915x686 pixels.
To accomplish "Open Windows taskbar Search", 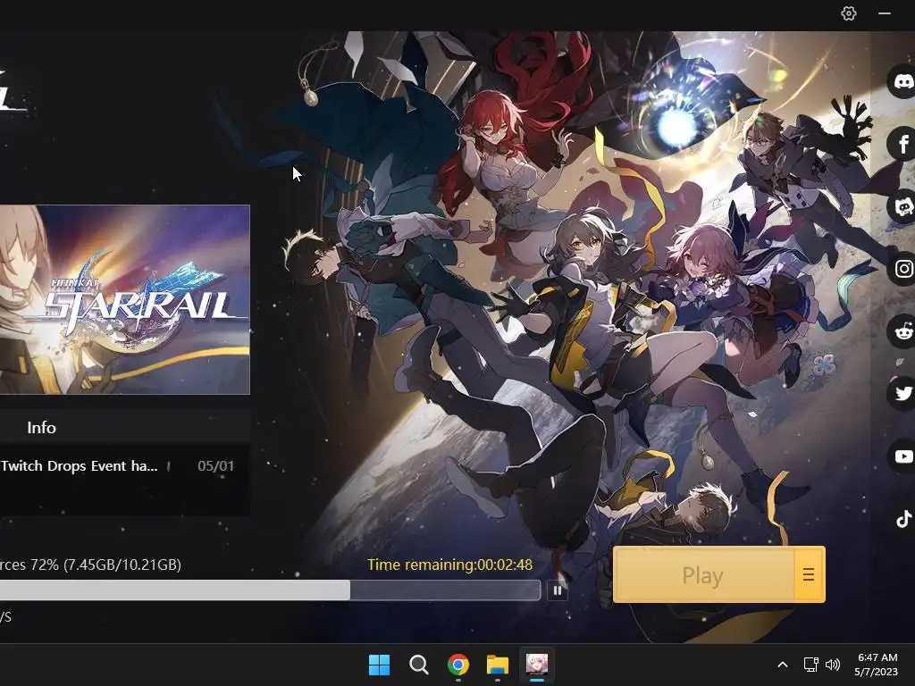I will [x=418, y=665].
